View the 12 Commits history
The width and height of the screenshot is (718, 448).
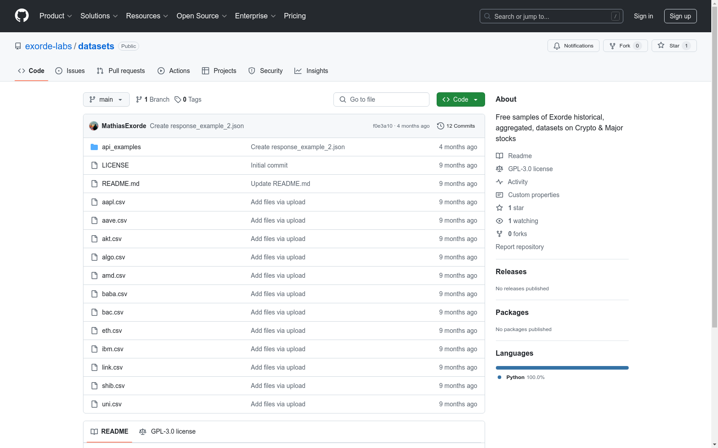tap(456, 126)
